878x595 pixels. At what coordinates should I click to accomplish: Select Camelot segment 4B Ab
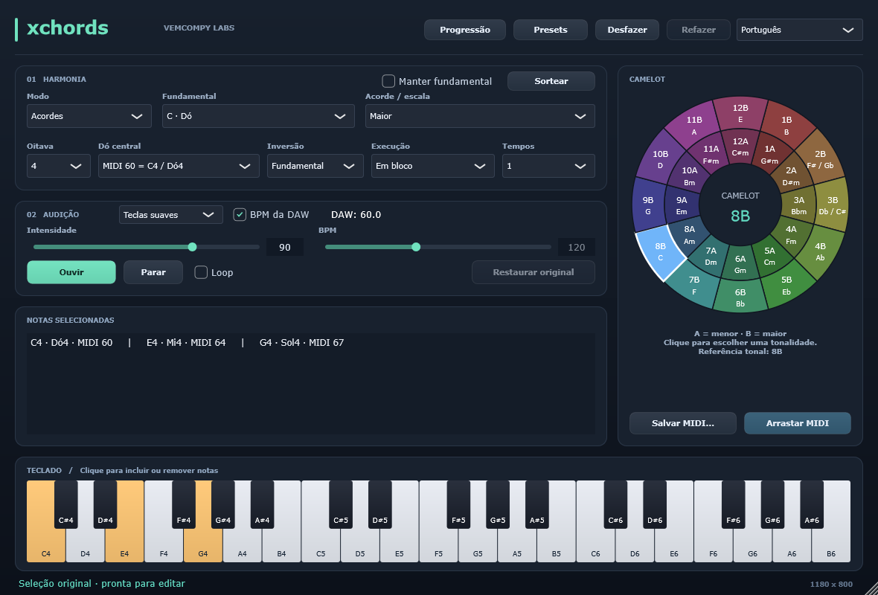pos(820,251)
